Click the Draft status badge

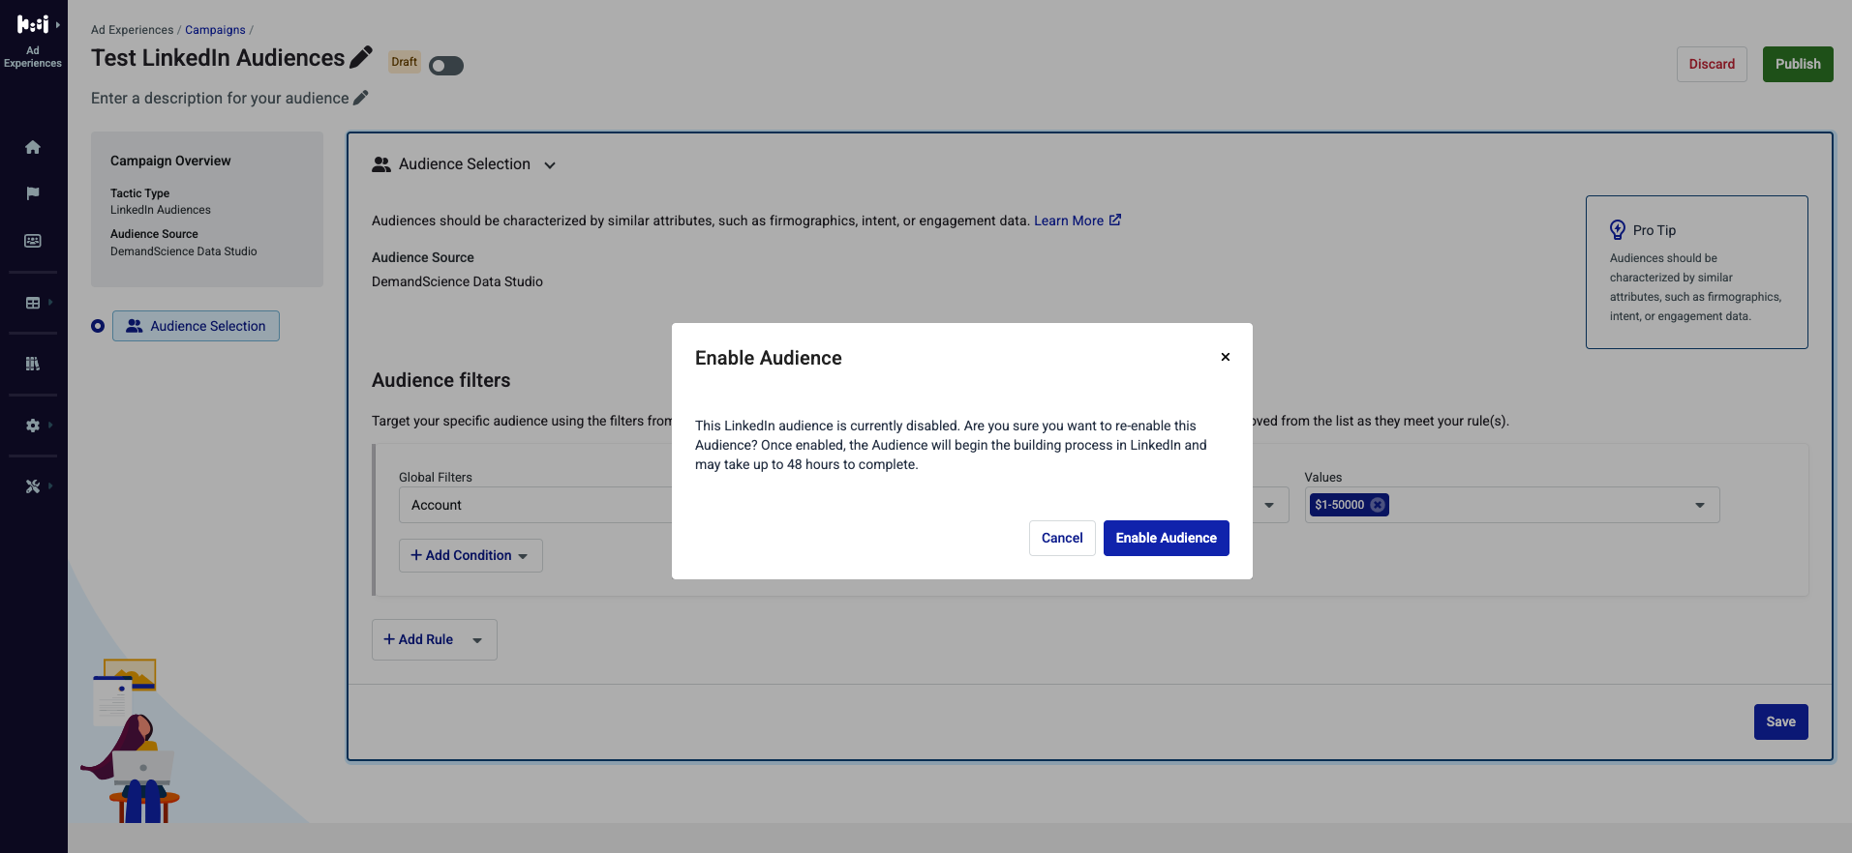point(405,62)
